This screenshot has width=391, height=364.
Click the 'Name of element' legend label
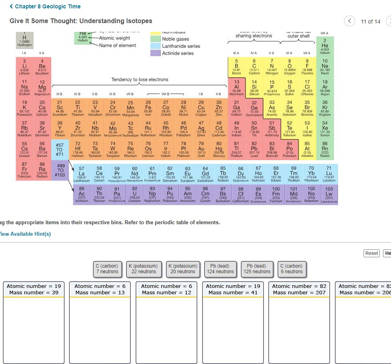[x=118, y=45]
